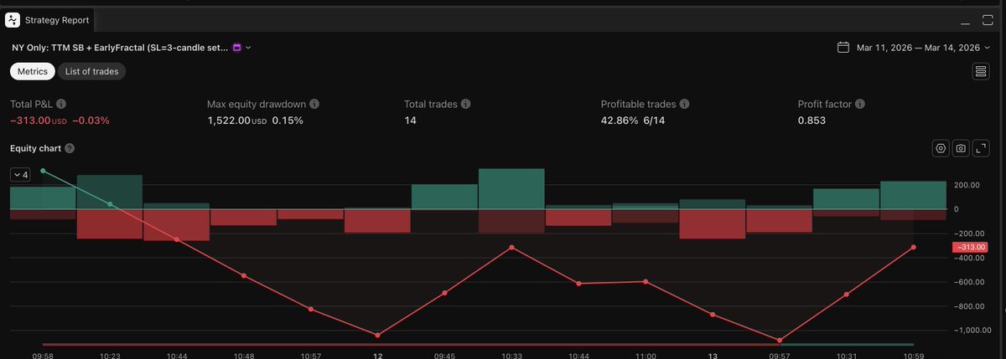Show info for Total P&L

click(x=61, y=105)
